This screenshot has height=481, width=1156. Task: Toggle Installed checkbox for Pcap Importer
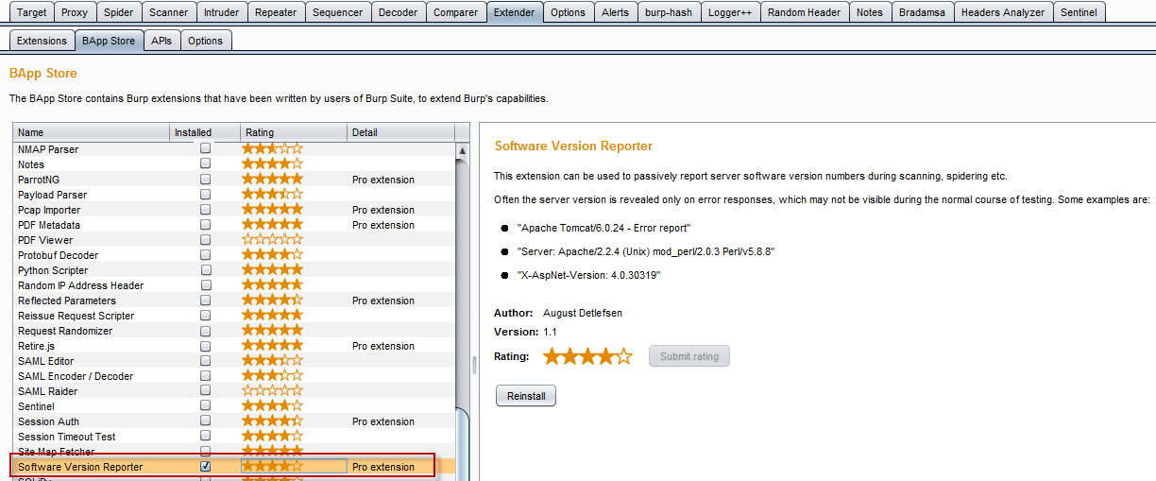tap(205, 209)
